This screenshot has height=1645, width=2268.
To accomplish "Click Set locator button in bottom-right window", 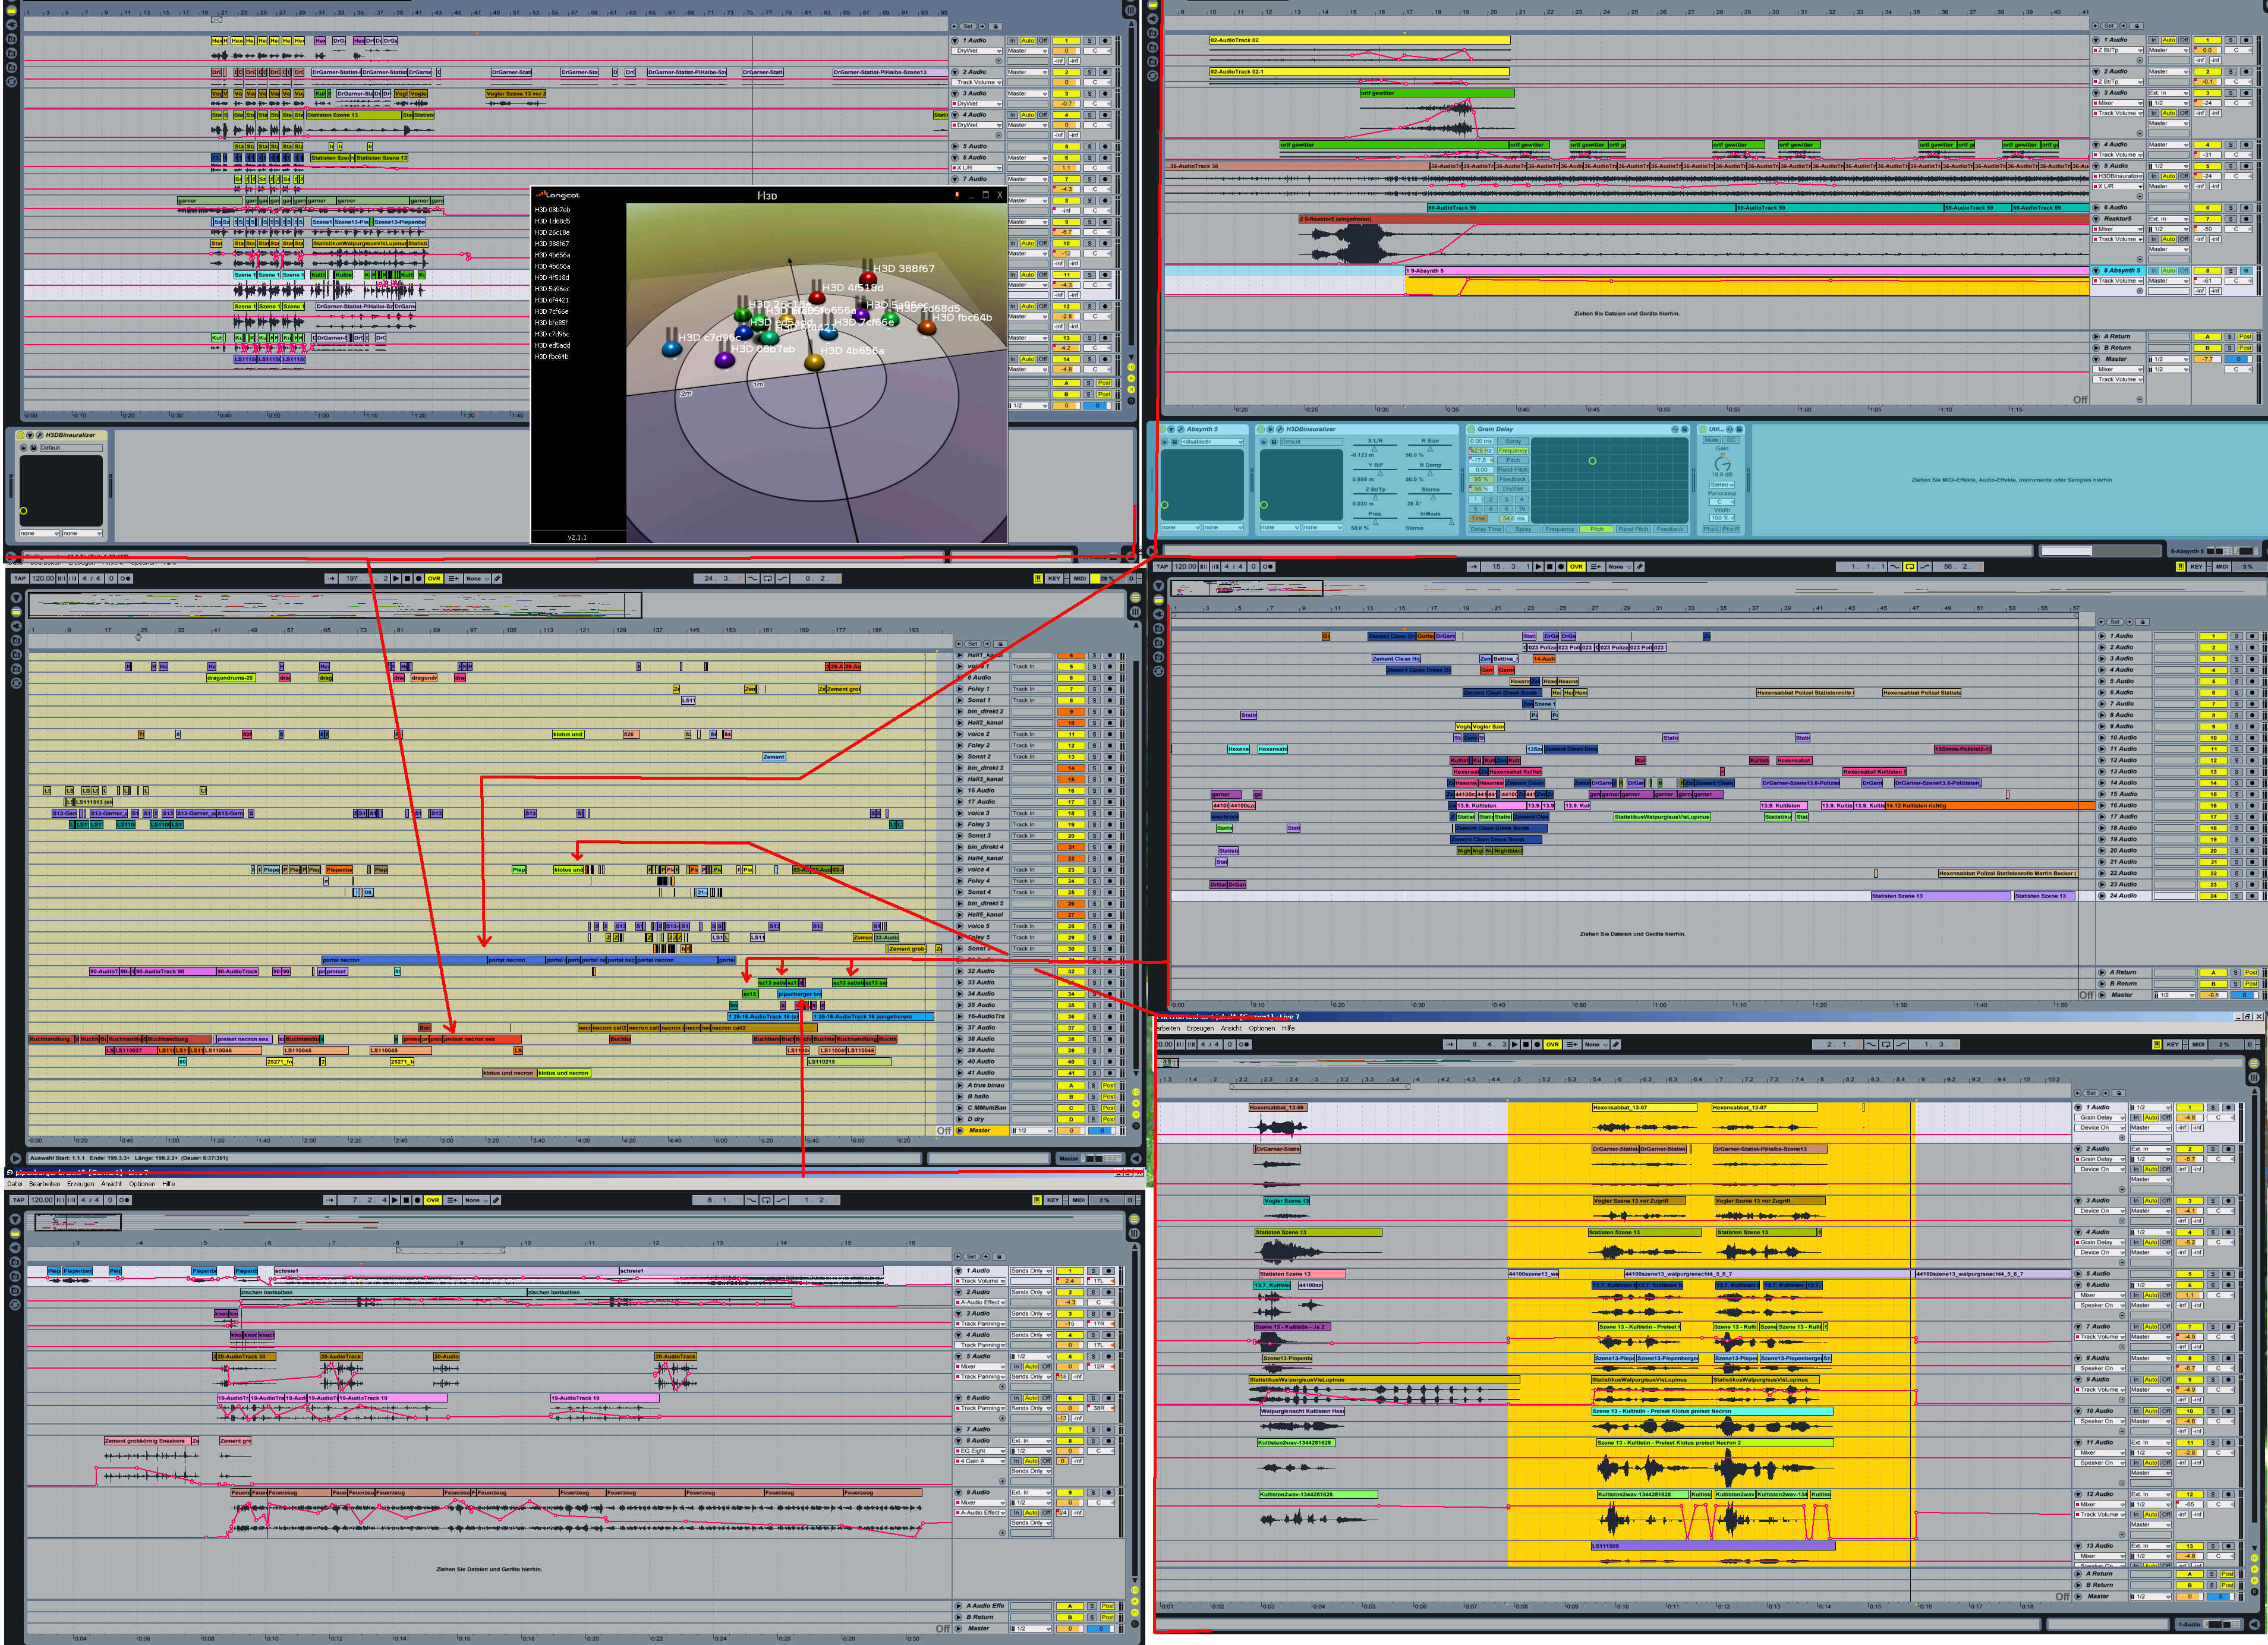I will pyautogui.click(x=2091, y=1093).
